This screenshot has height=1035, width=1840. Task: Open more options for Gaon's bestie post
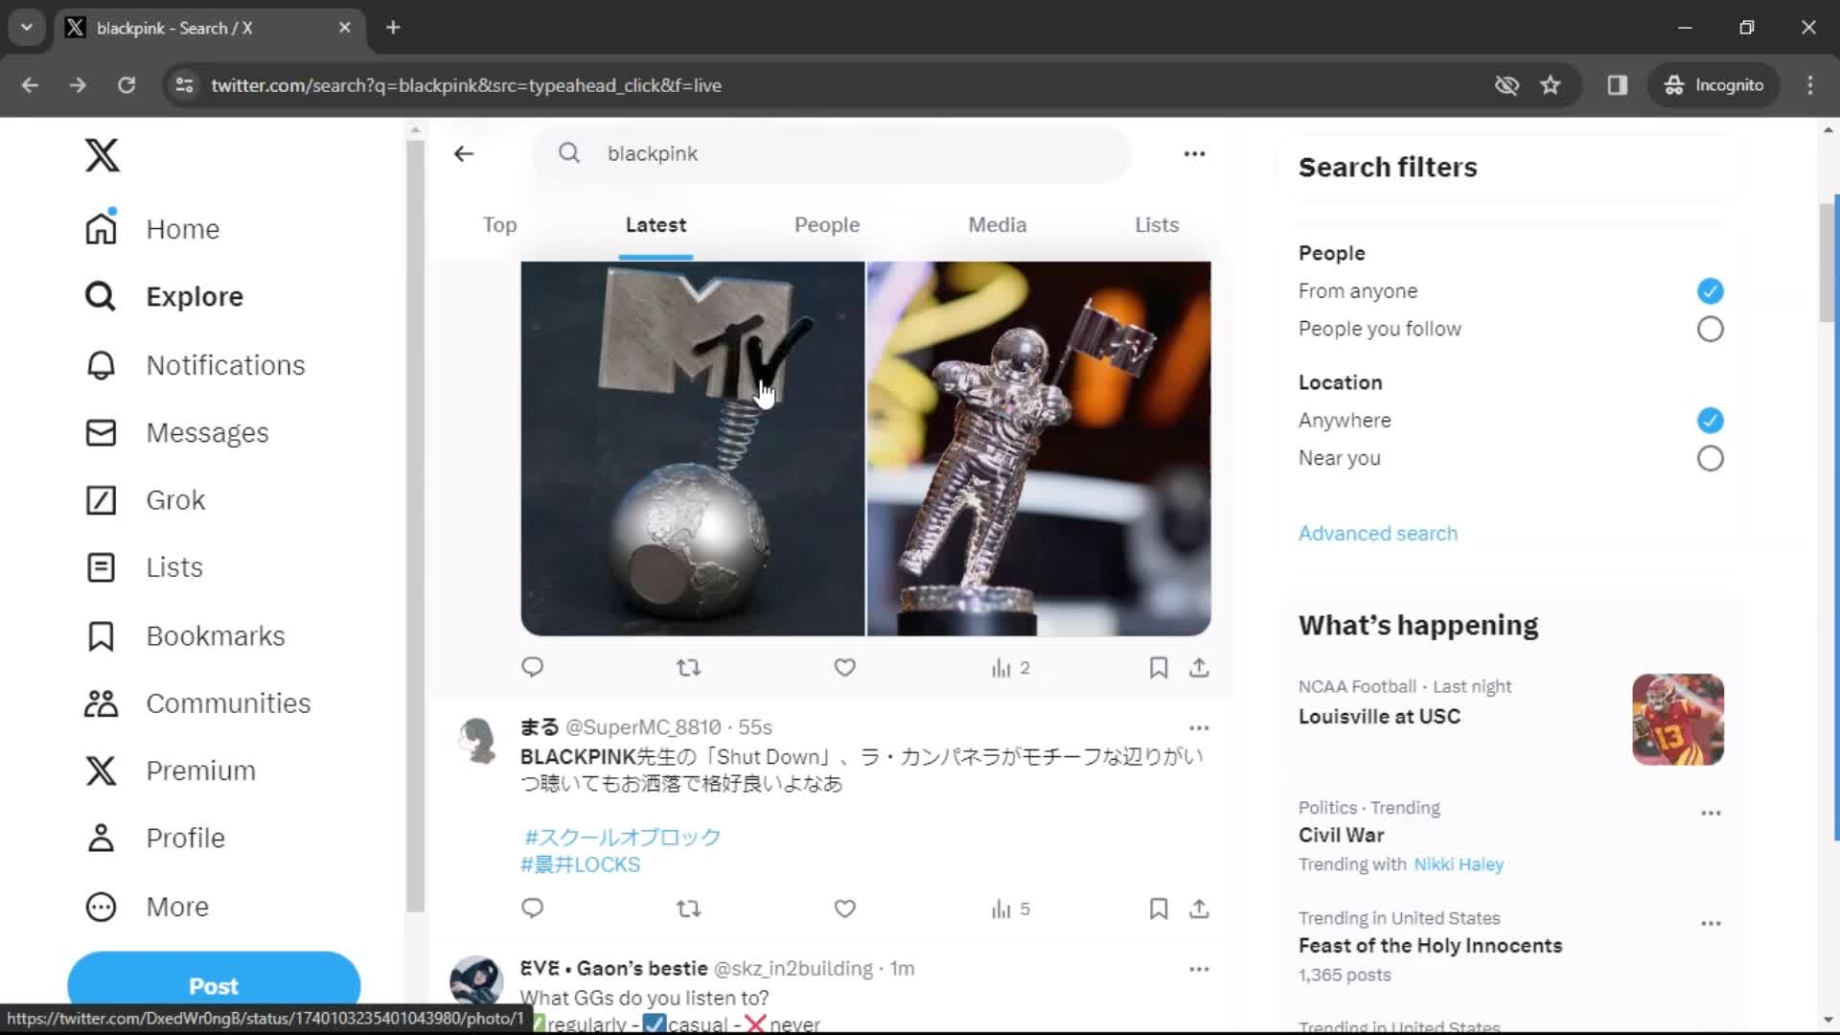(x=1199, y=969)
